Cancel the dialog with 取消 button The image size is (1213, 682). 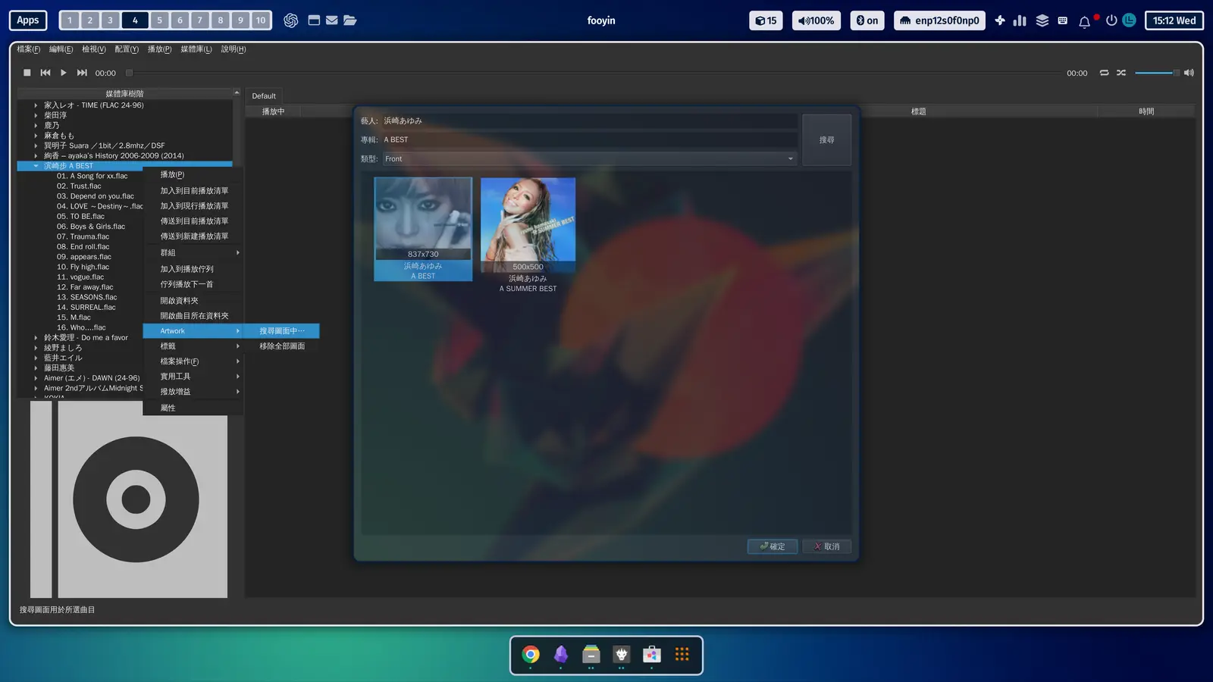tap(827, 546)
